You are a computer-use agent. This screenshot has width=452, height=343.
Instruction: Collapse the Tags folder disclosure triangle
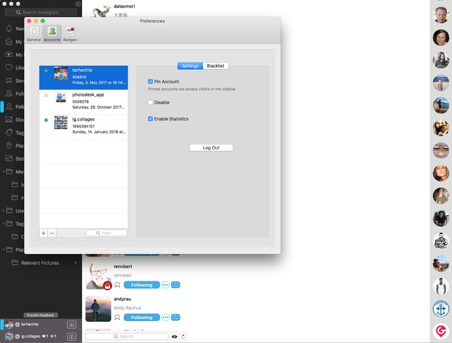click(x=3, y=223)
